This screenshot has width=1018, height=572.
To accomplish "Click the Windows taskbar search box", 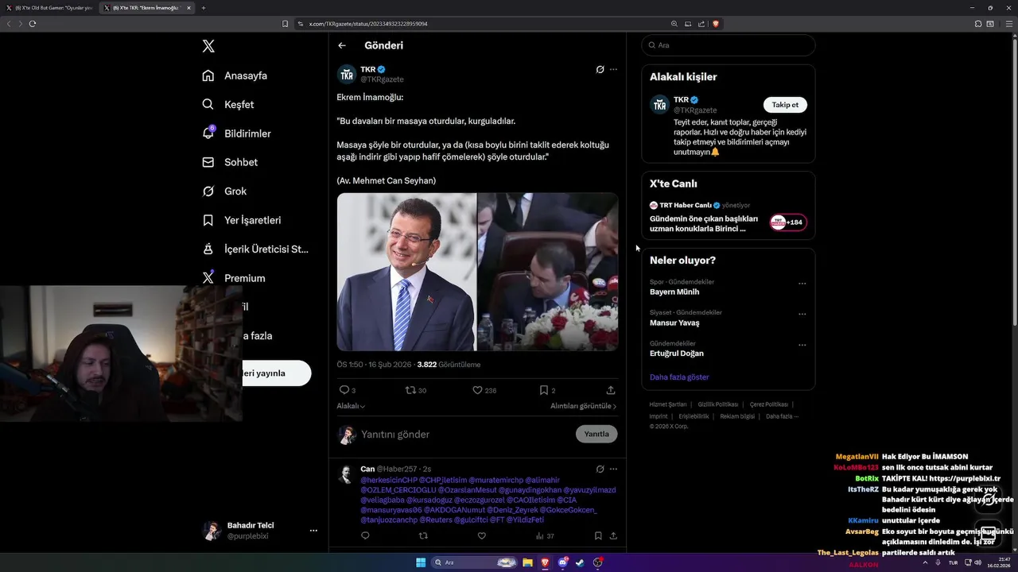I will 474,562.
